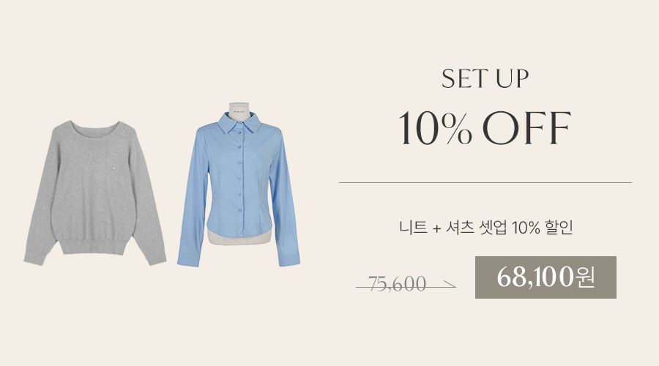Click the top button of blue shirt
The width and height of the screenshot is (659, 366).
click(x=240, y=132)
